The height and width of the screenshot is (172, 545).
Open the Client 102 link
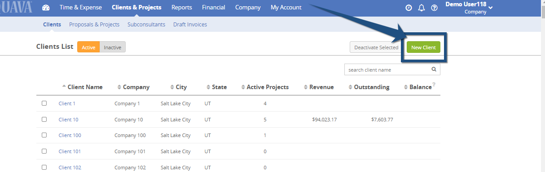click(70, 168)
